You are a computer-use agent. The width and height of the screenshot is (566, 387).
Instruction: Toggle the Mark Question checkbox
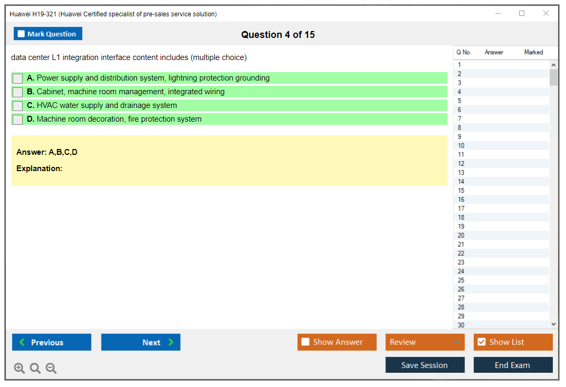[x=21, y=34]
